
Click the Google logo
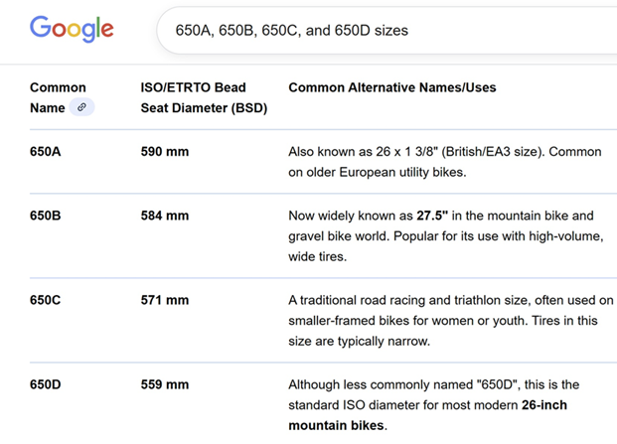tap(72, 30)
